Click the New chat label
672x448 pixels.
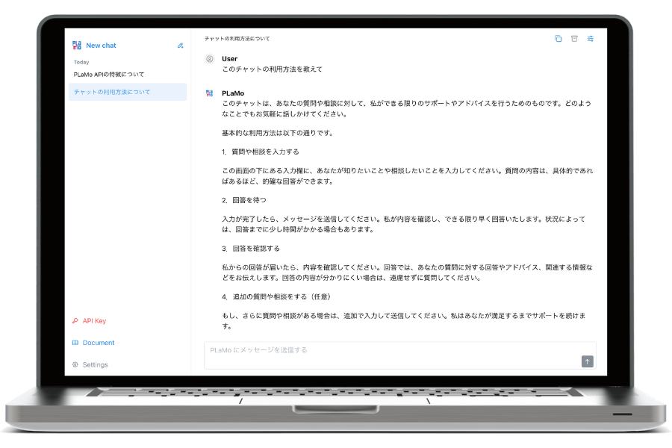(x=100, y=45)
